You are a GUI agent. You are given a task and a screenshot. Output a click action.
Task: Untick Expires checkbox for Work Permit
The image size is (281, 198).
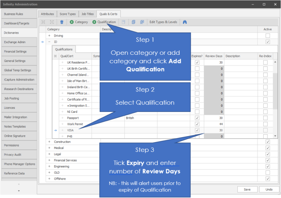[197, 124]
